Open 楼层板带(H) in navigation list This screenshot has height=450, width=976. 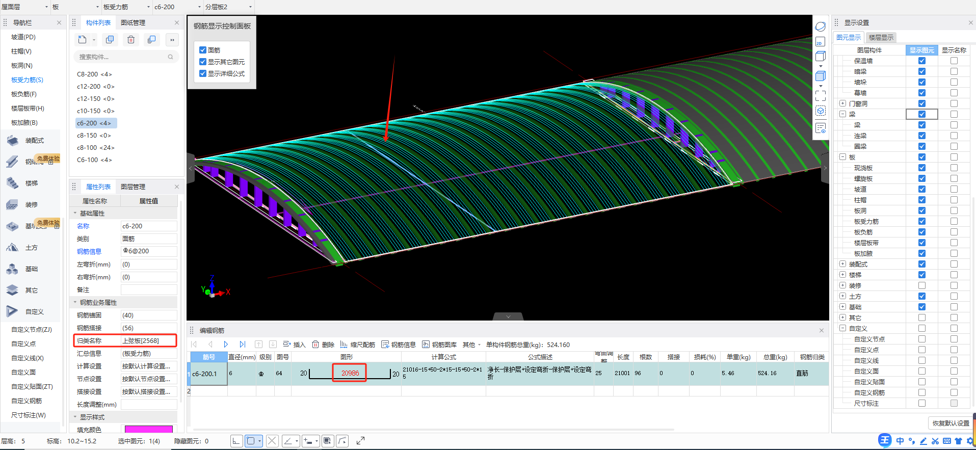tap(28, 108)
